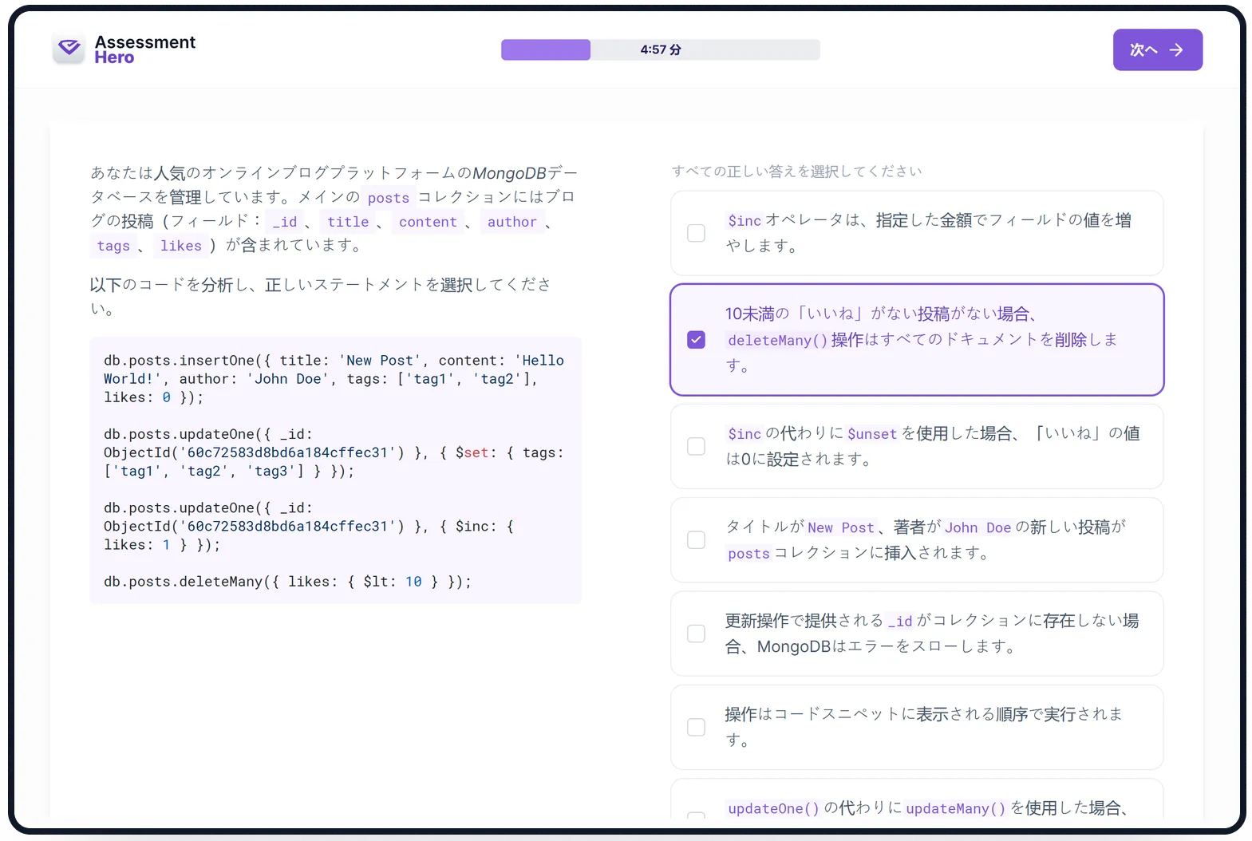1252x841 pixels.
Task: Check the MongoDB throws error for missing _id option
Action: click(696, 634)
